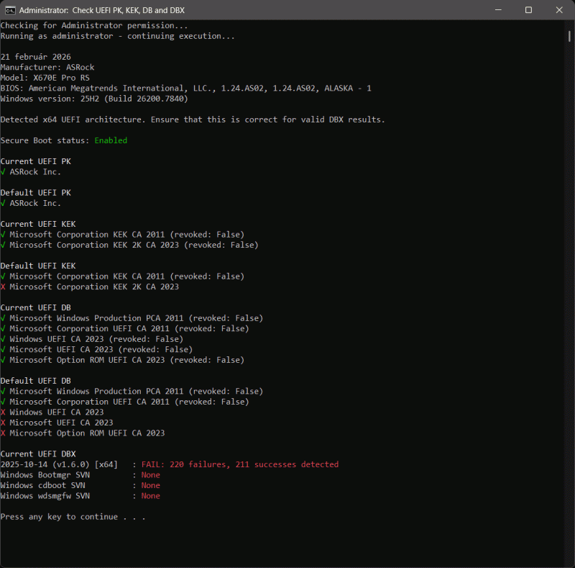Click 'Model: X670E Pro RS' line
Viewport: 575px width, 568px height.
45,78
